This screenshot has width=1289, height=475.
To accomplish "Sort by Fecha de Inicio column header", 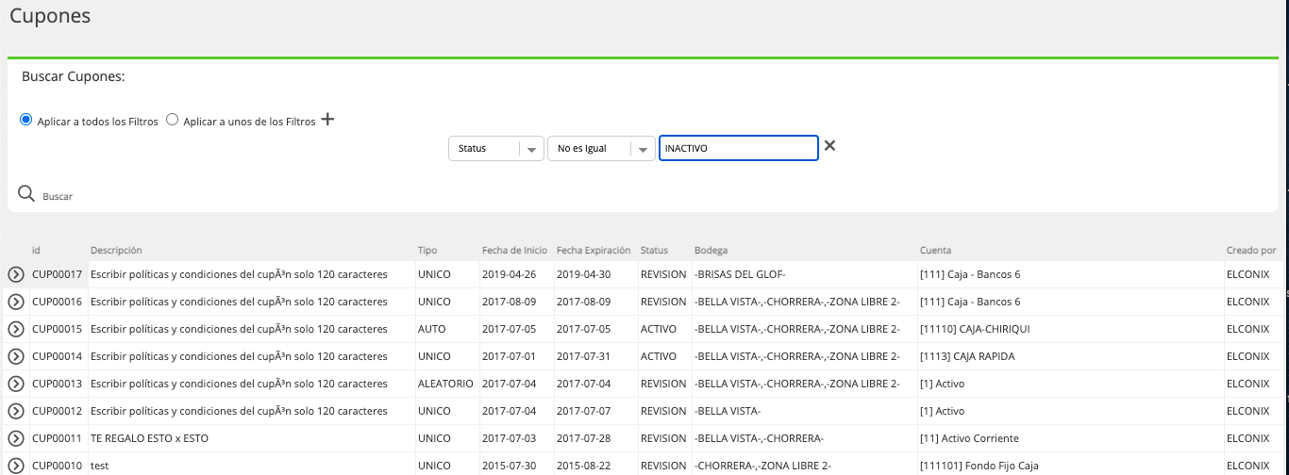I will point(514,250).
